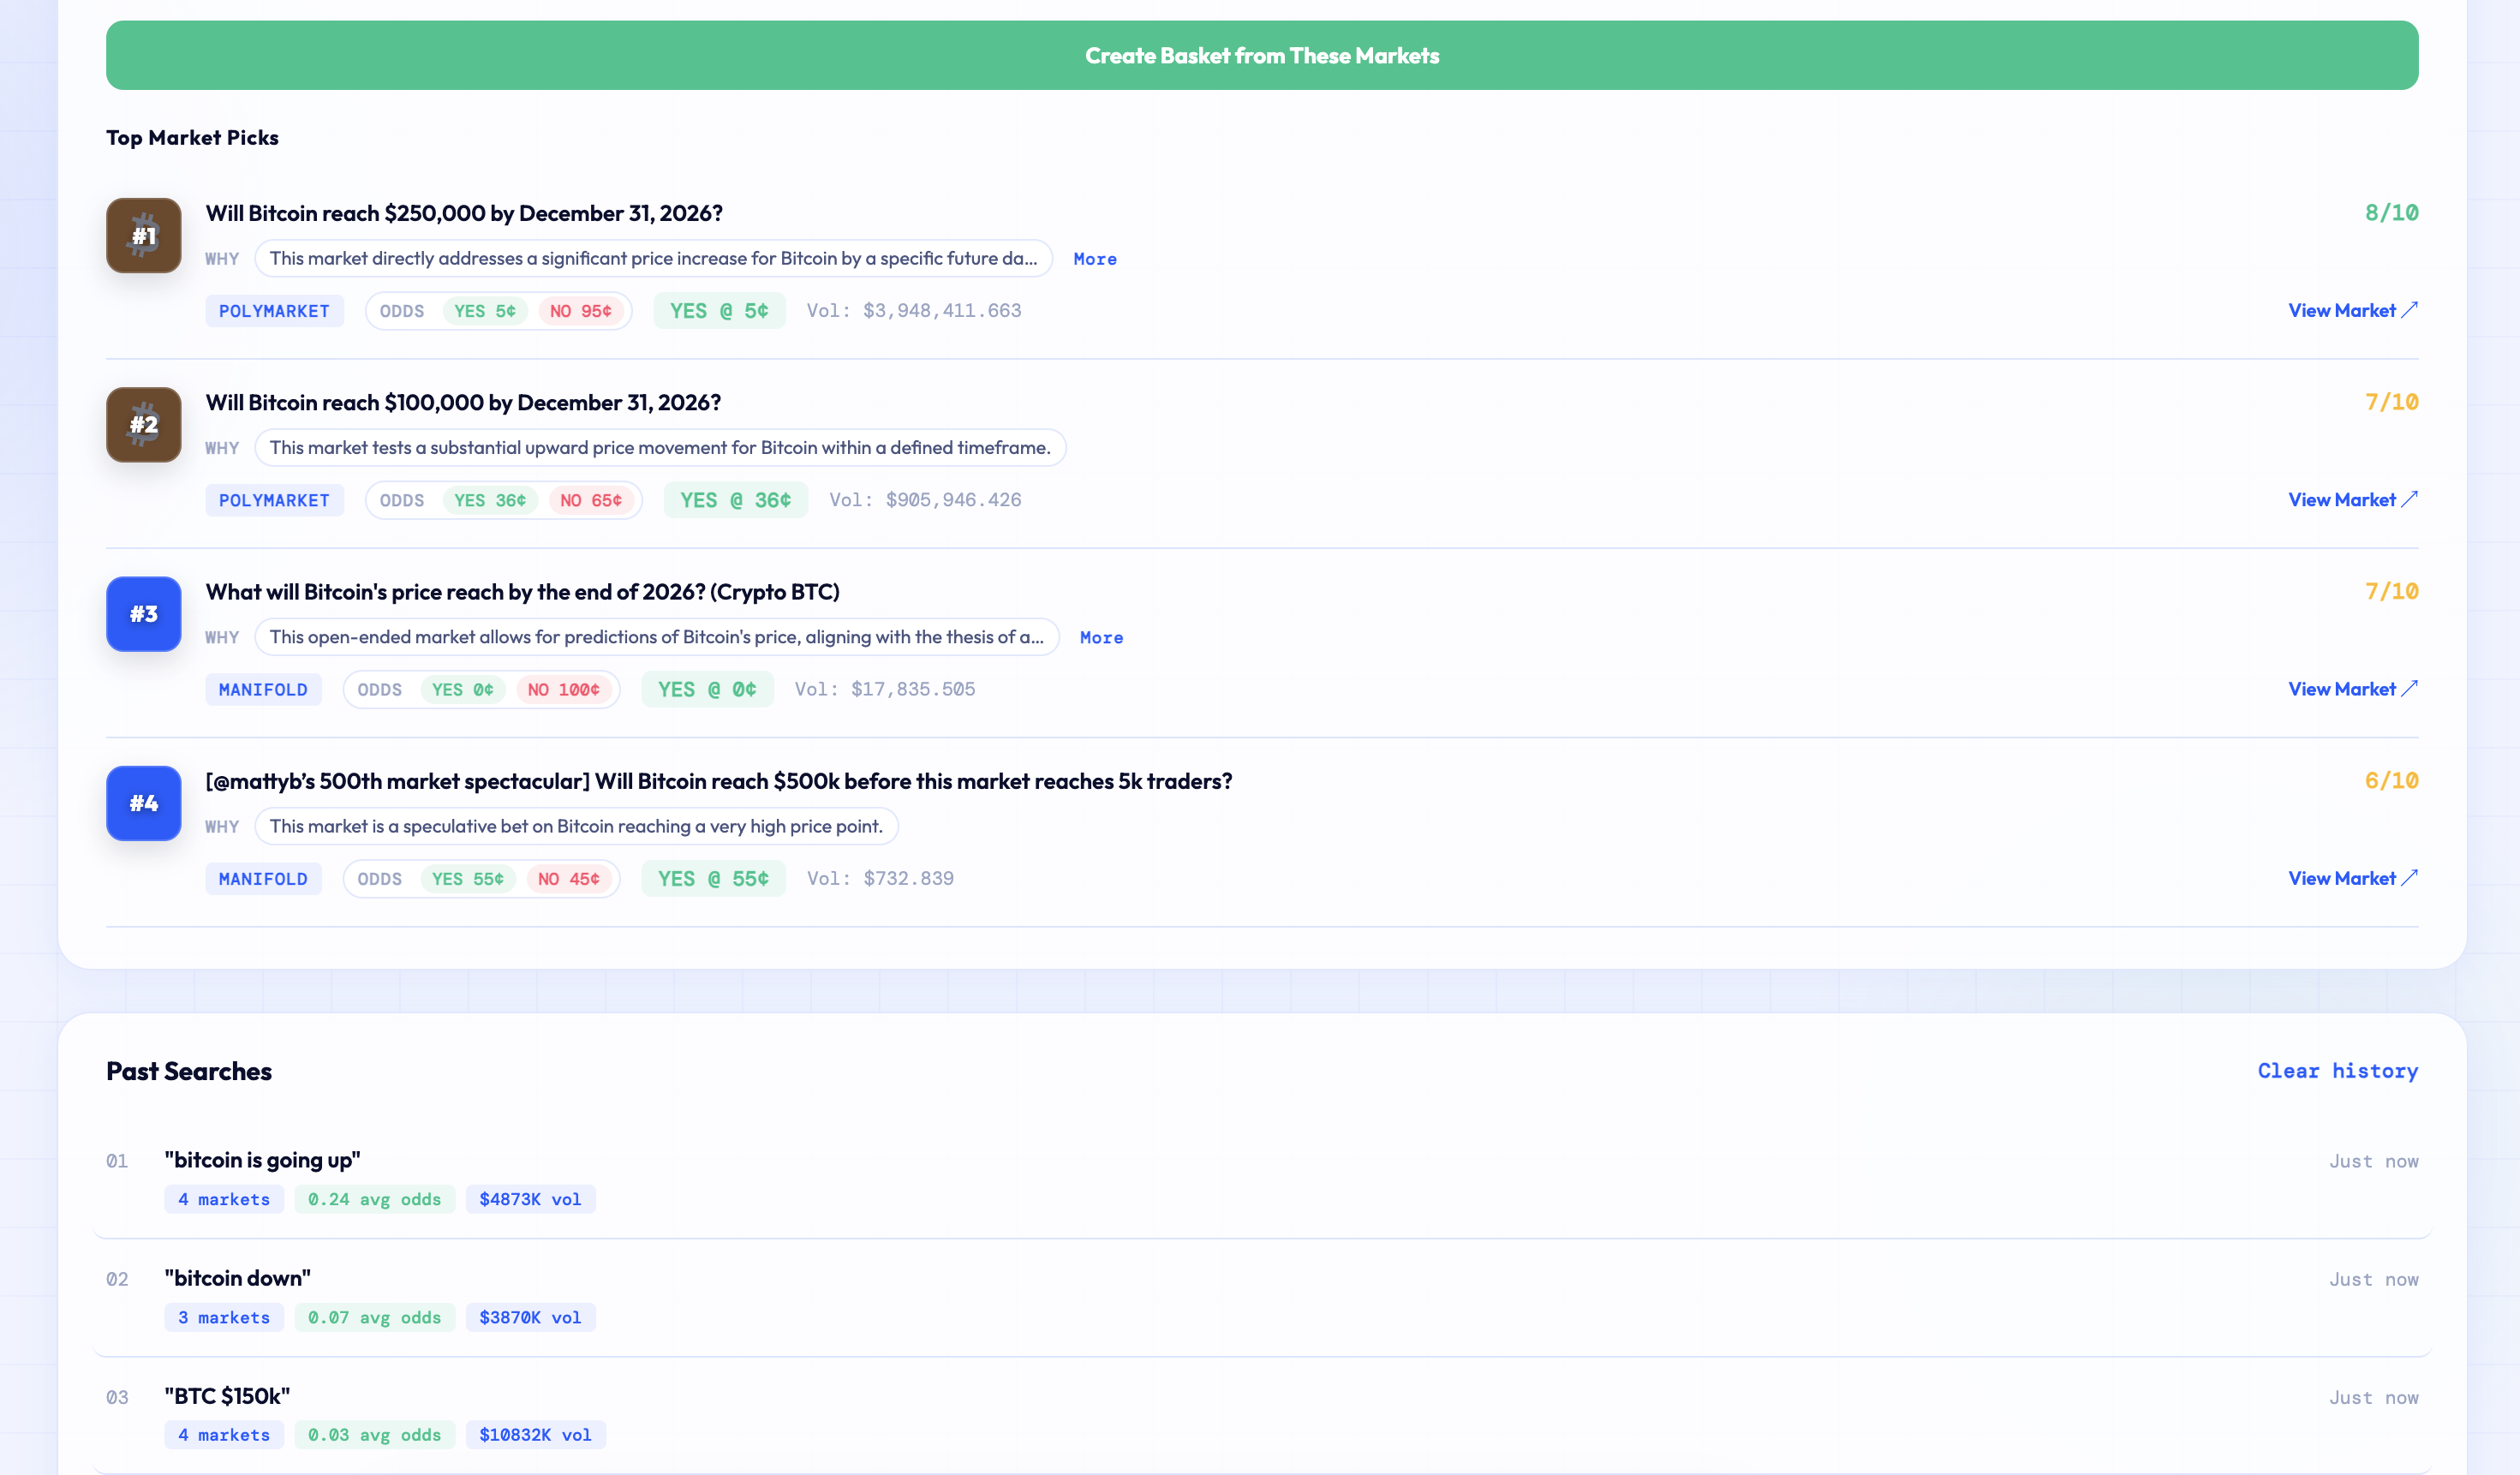The height and width of the screenshot is (1475, 2520).
Task: Open View Market for $100,000 Bitcoin market
Action: pyautogui.click(x=2351, y=499)
